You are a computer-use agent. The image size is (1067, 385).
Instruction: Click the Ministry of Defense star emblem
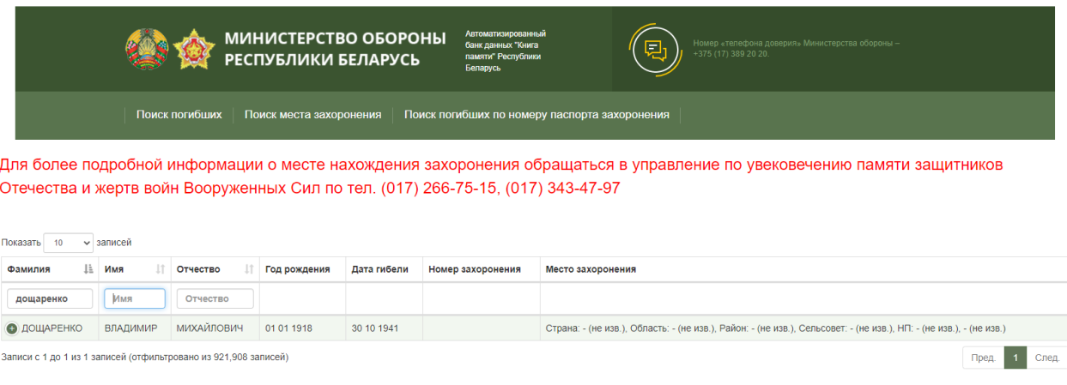point(193,49)
